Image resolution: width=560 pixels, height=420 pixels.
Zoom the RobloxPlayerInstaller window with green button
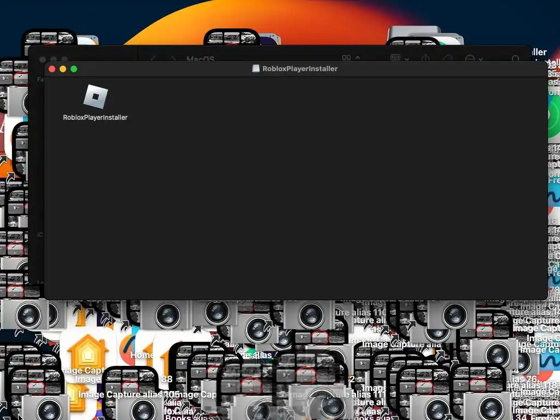coord(74,69)
